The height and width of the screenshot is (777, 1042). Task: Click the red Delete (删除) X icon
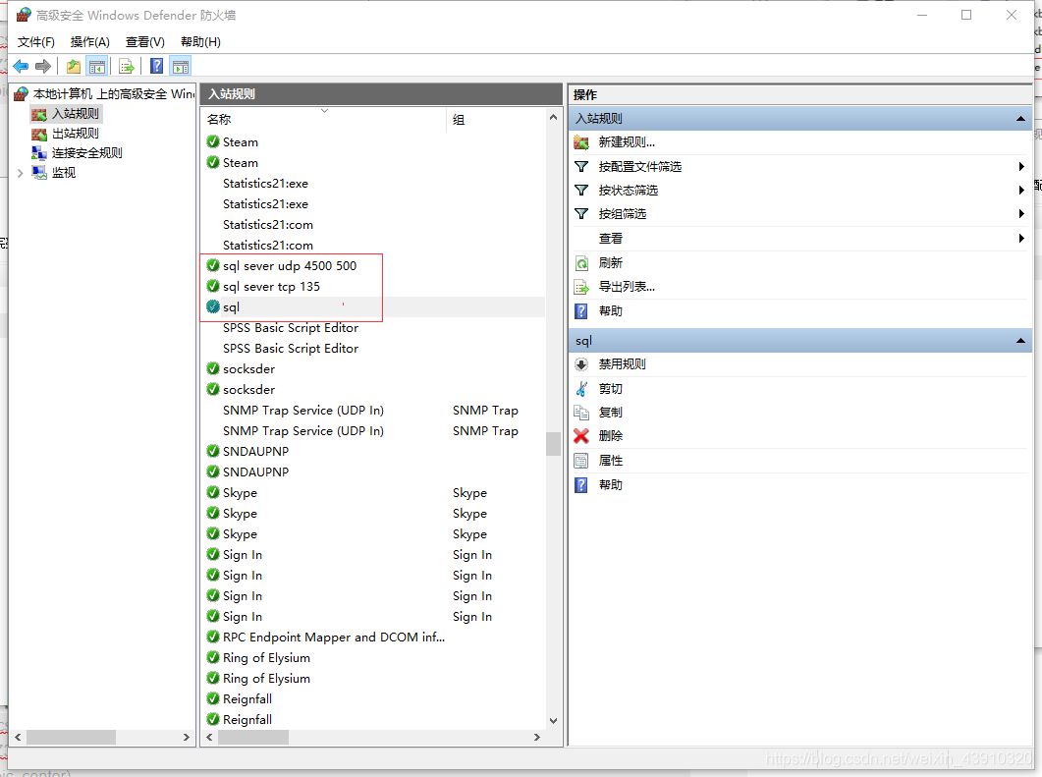click(x=581, y=436)
